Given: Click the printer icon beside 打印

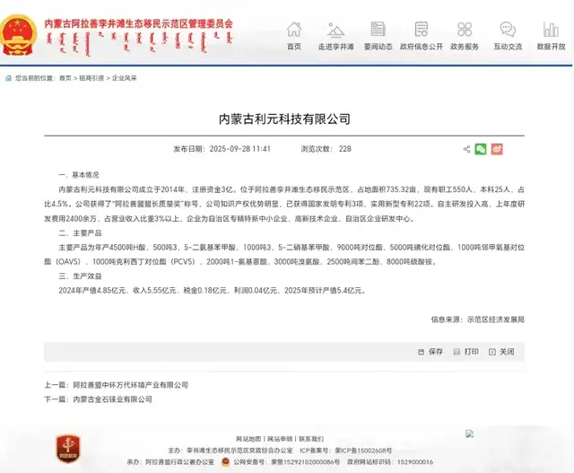Looking at the screenshot, I should (x=457, y=352).
